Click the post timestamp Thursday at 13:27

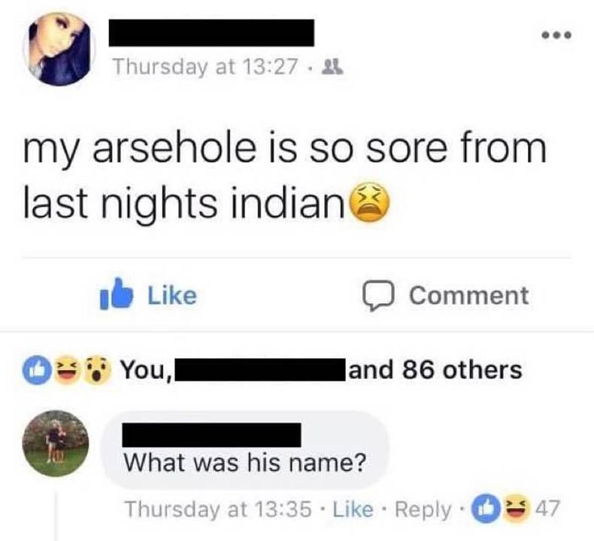(206, 67)
